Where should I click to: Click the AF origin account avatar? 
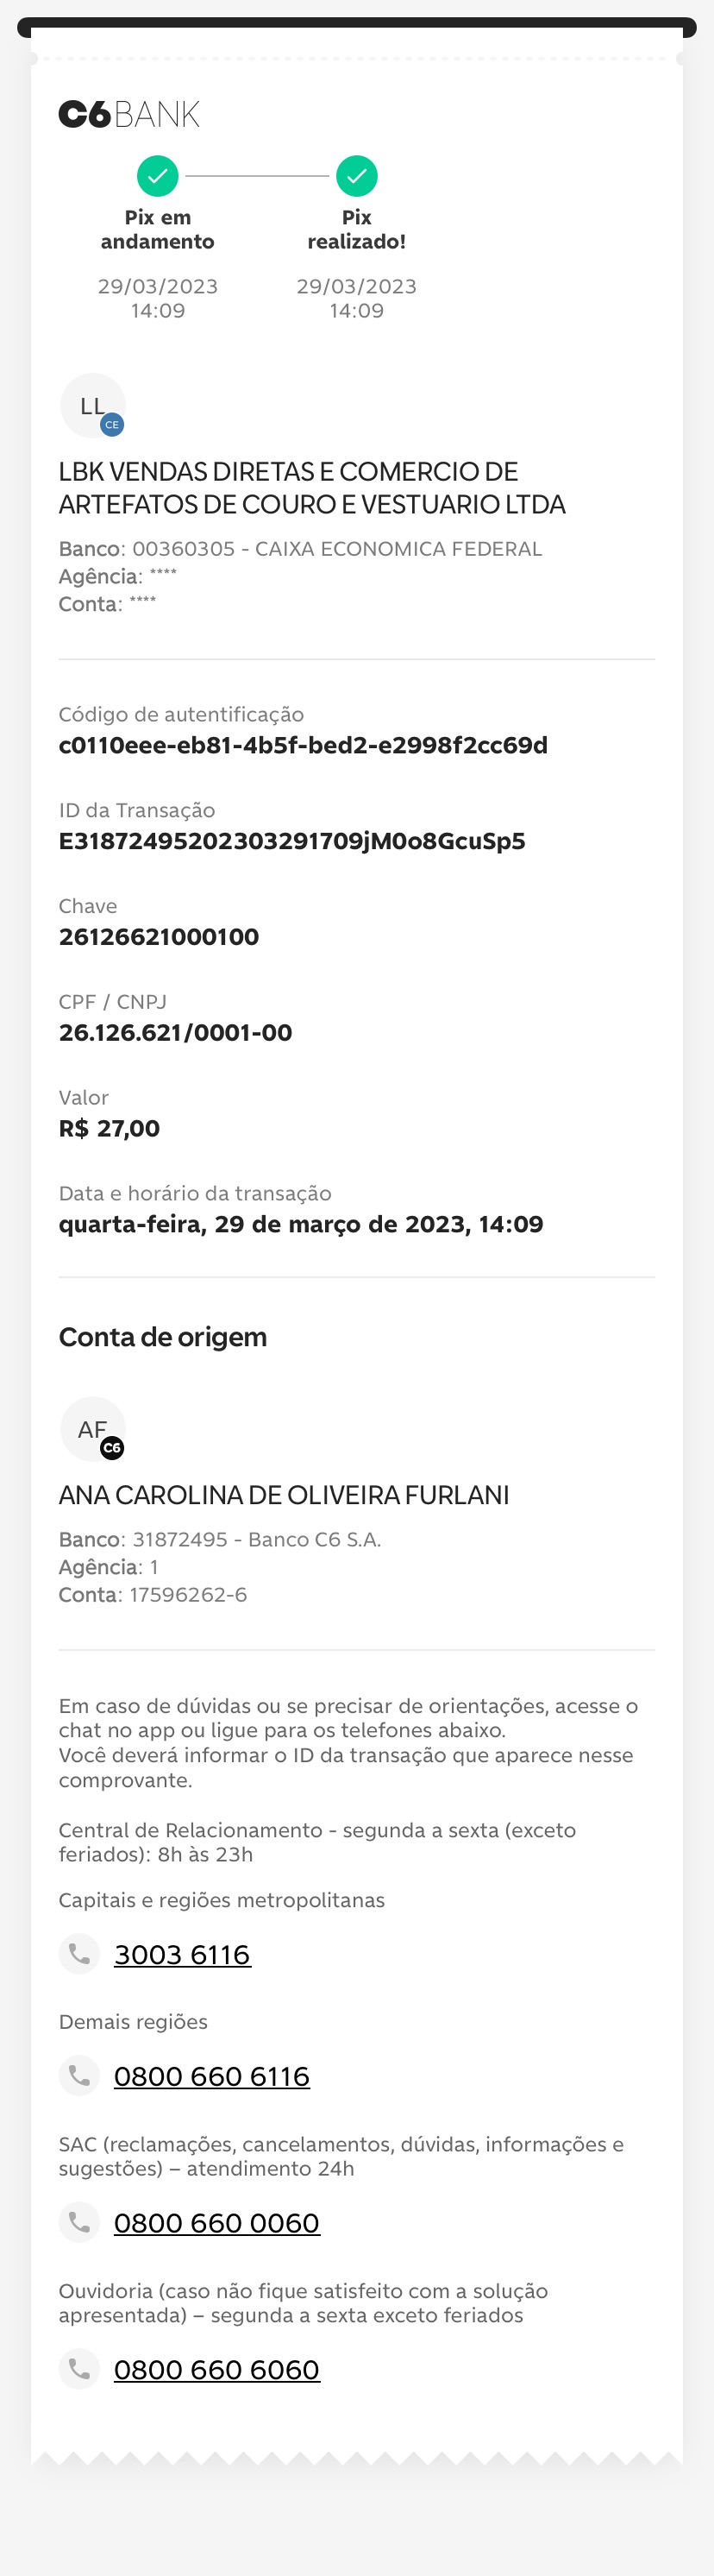[x=93, y=1429]
